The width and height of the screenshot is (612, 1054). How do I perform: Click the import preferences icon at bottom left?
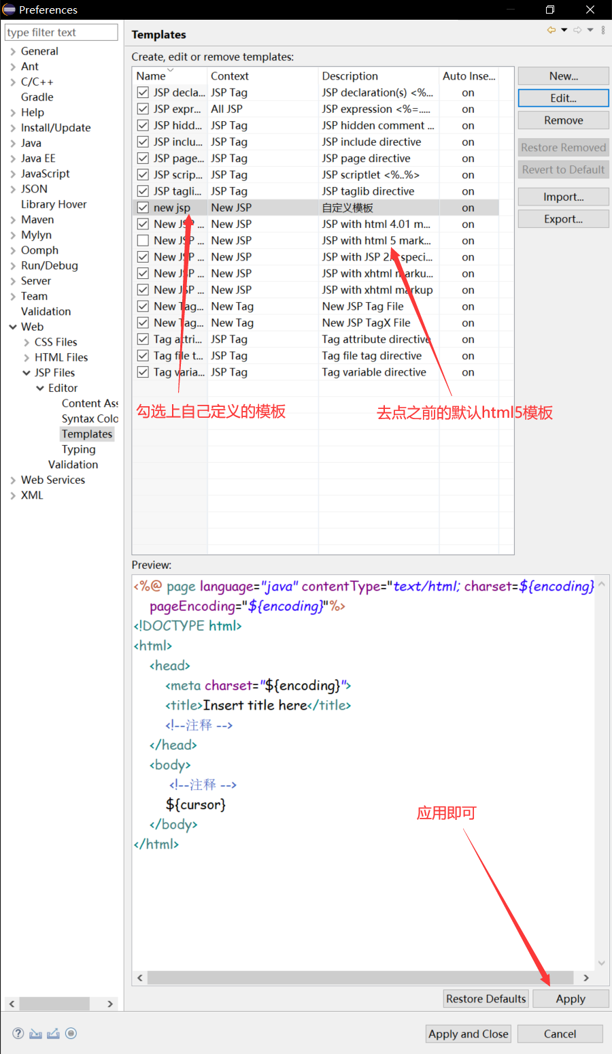click(x=35, y=1034)
